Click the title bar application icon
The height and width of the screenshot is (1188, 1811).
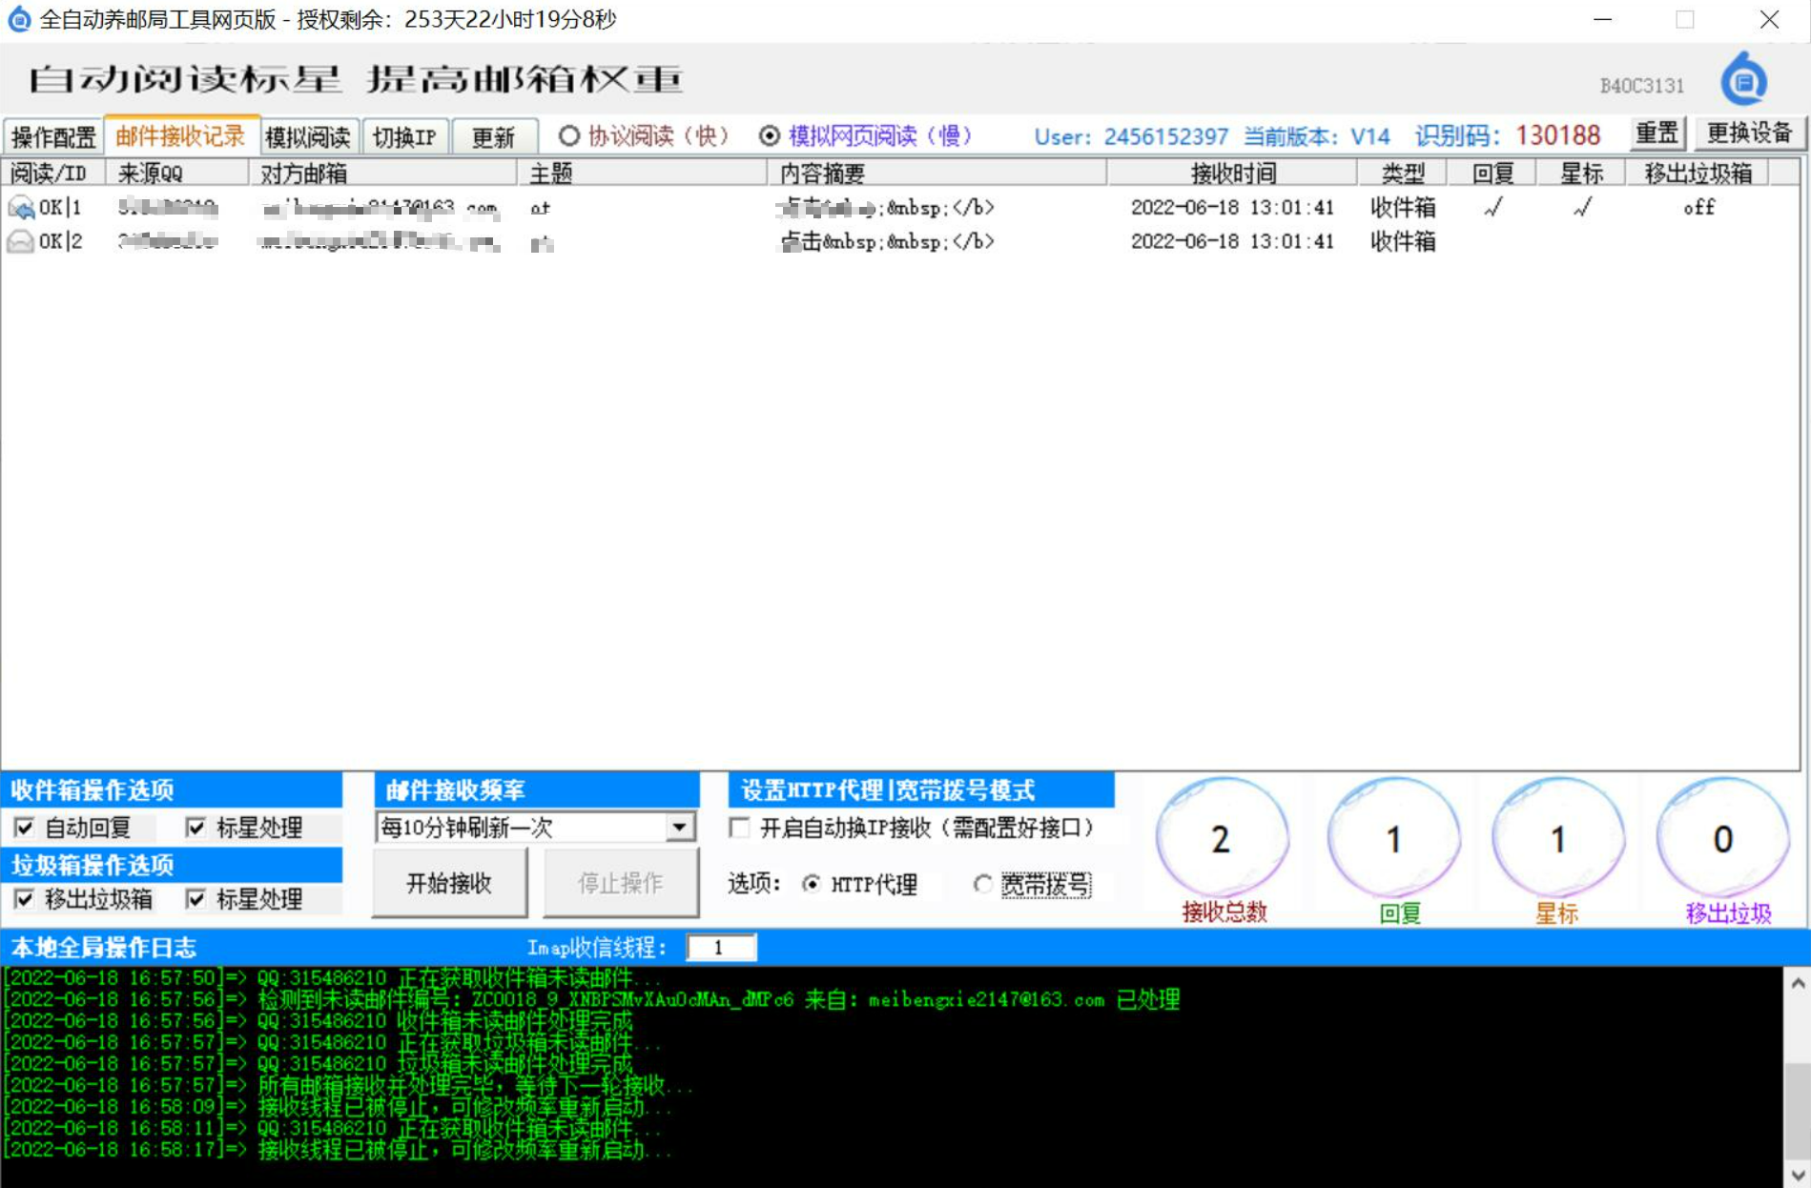[19, 19]
